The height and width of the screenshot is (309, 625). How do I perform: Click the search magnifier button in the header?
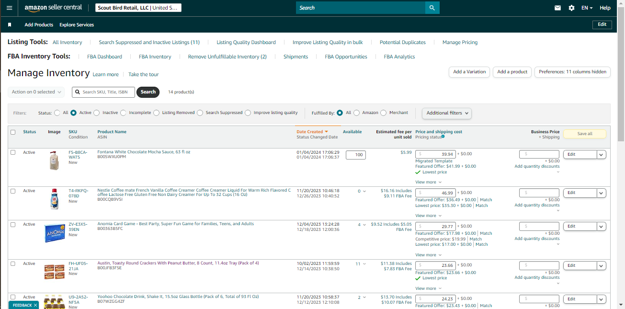coord(432,8)
